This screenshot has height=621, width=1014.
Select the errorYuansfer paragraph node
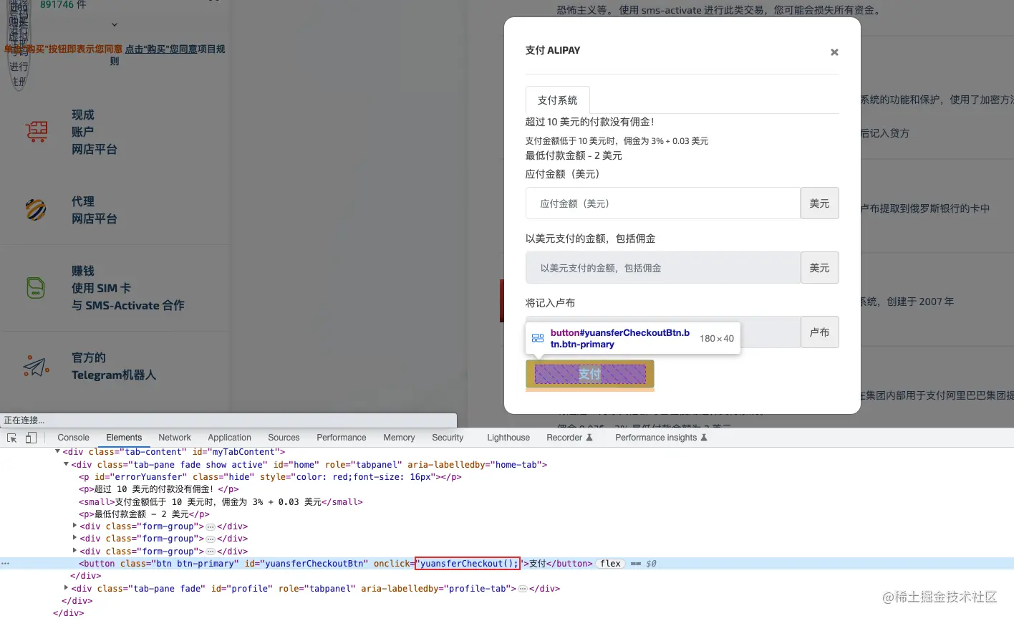[270, 477]
